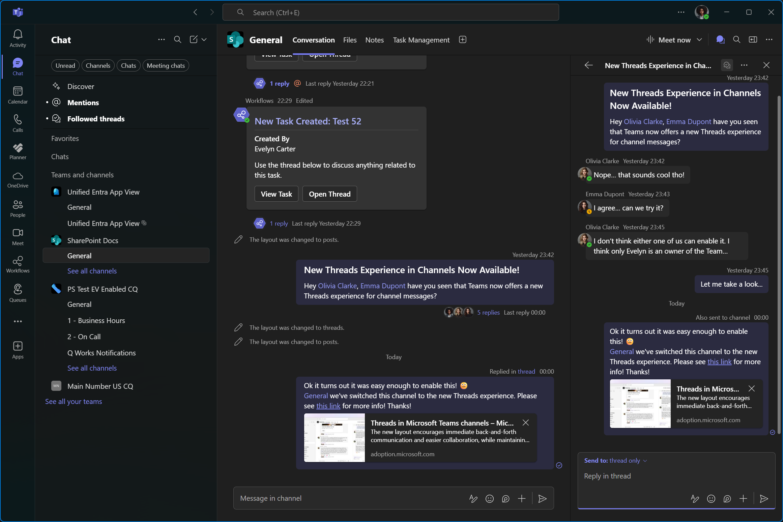Screen dimensions: 783x522
Task: Toggle follow thread icon in panel
Action: (727, 65)
